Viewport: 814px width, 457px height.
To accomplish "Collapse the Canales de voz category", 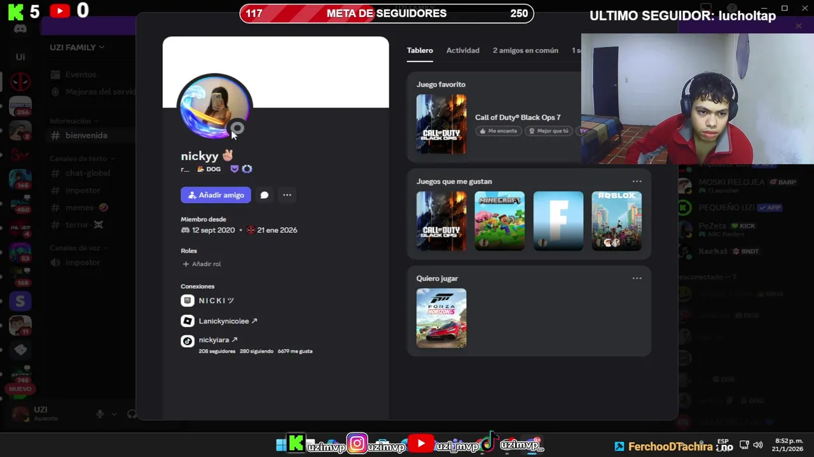I will coord(79,248).
